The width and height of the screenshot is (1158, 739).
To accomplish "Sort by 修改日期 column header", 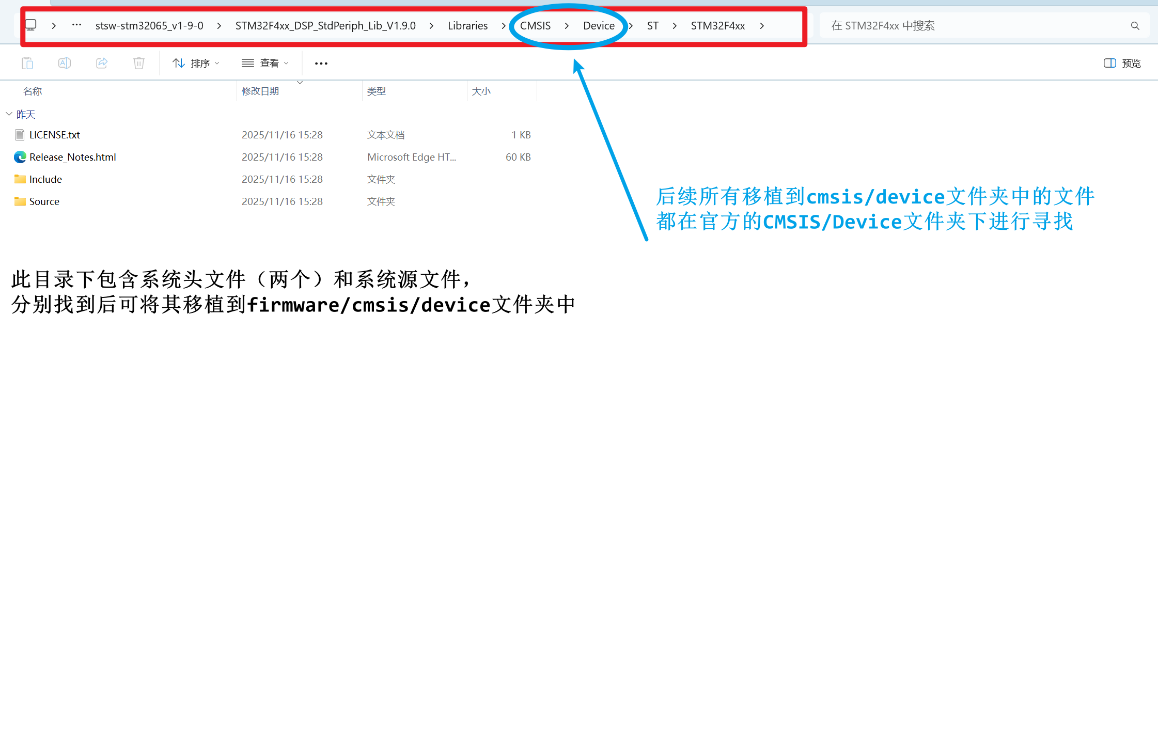I will (x=260, y=91).
